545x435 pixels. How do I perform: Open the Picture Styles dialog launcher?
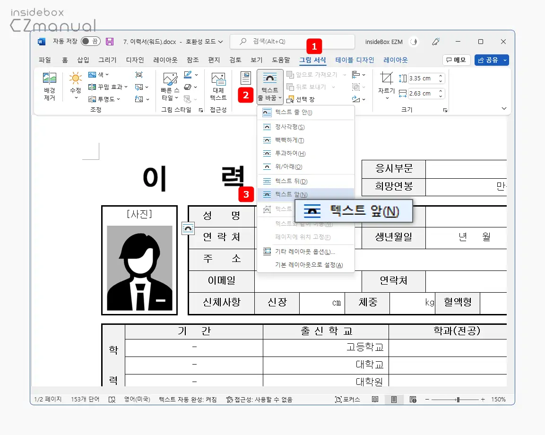(x=201, y=110)
